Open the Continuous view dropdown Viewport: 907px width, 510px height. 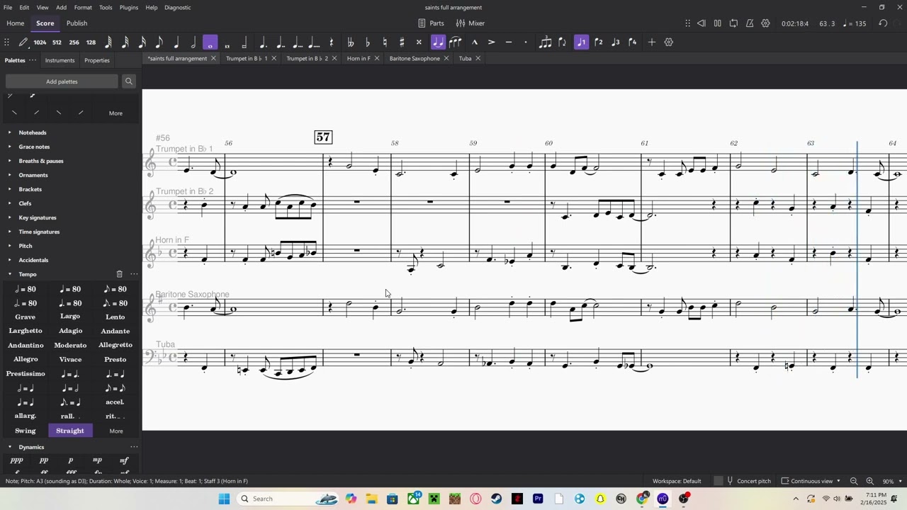click(811, 481)
